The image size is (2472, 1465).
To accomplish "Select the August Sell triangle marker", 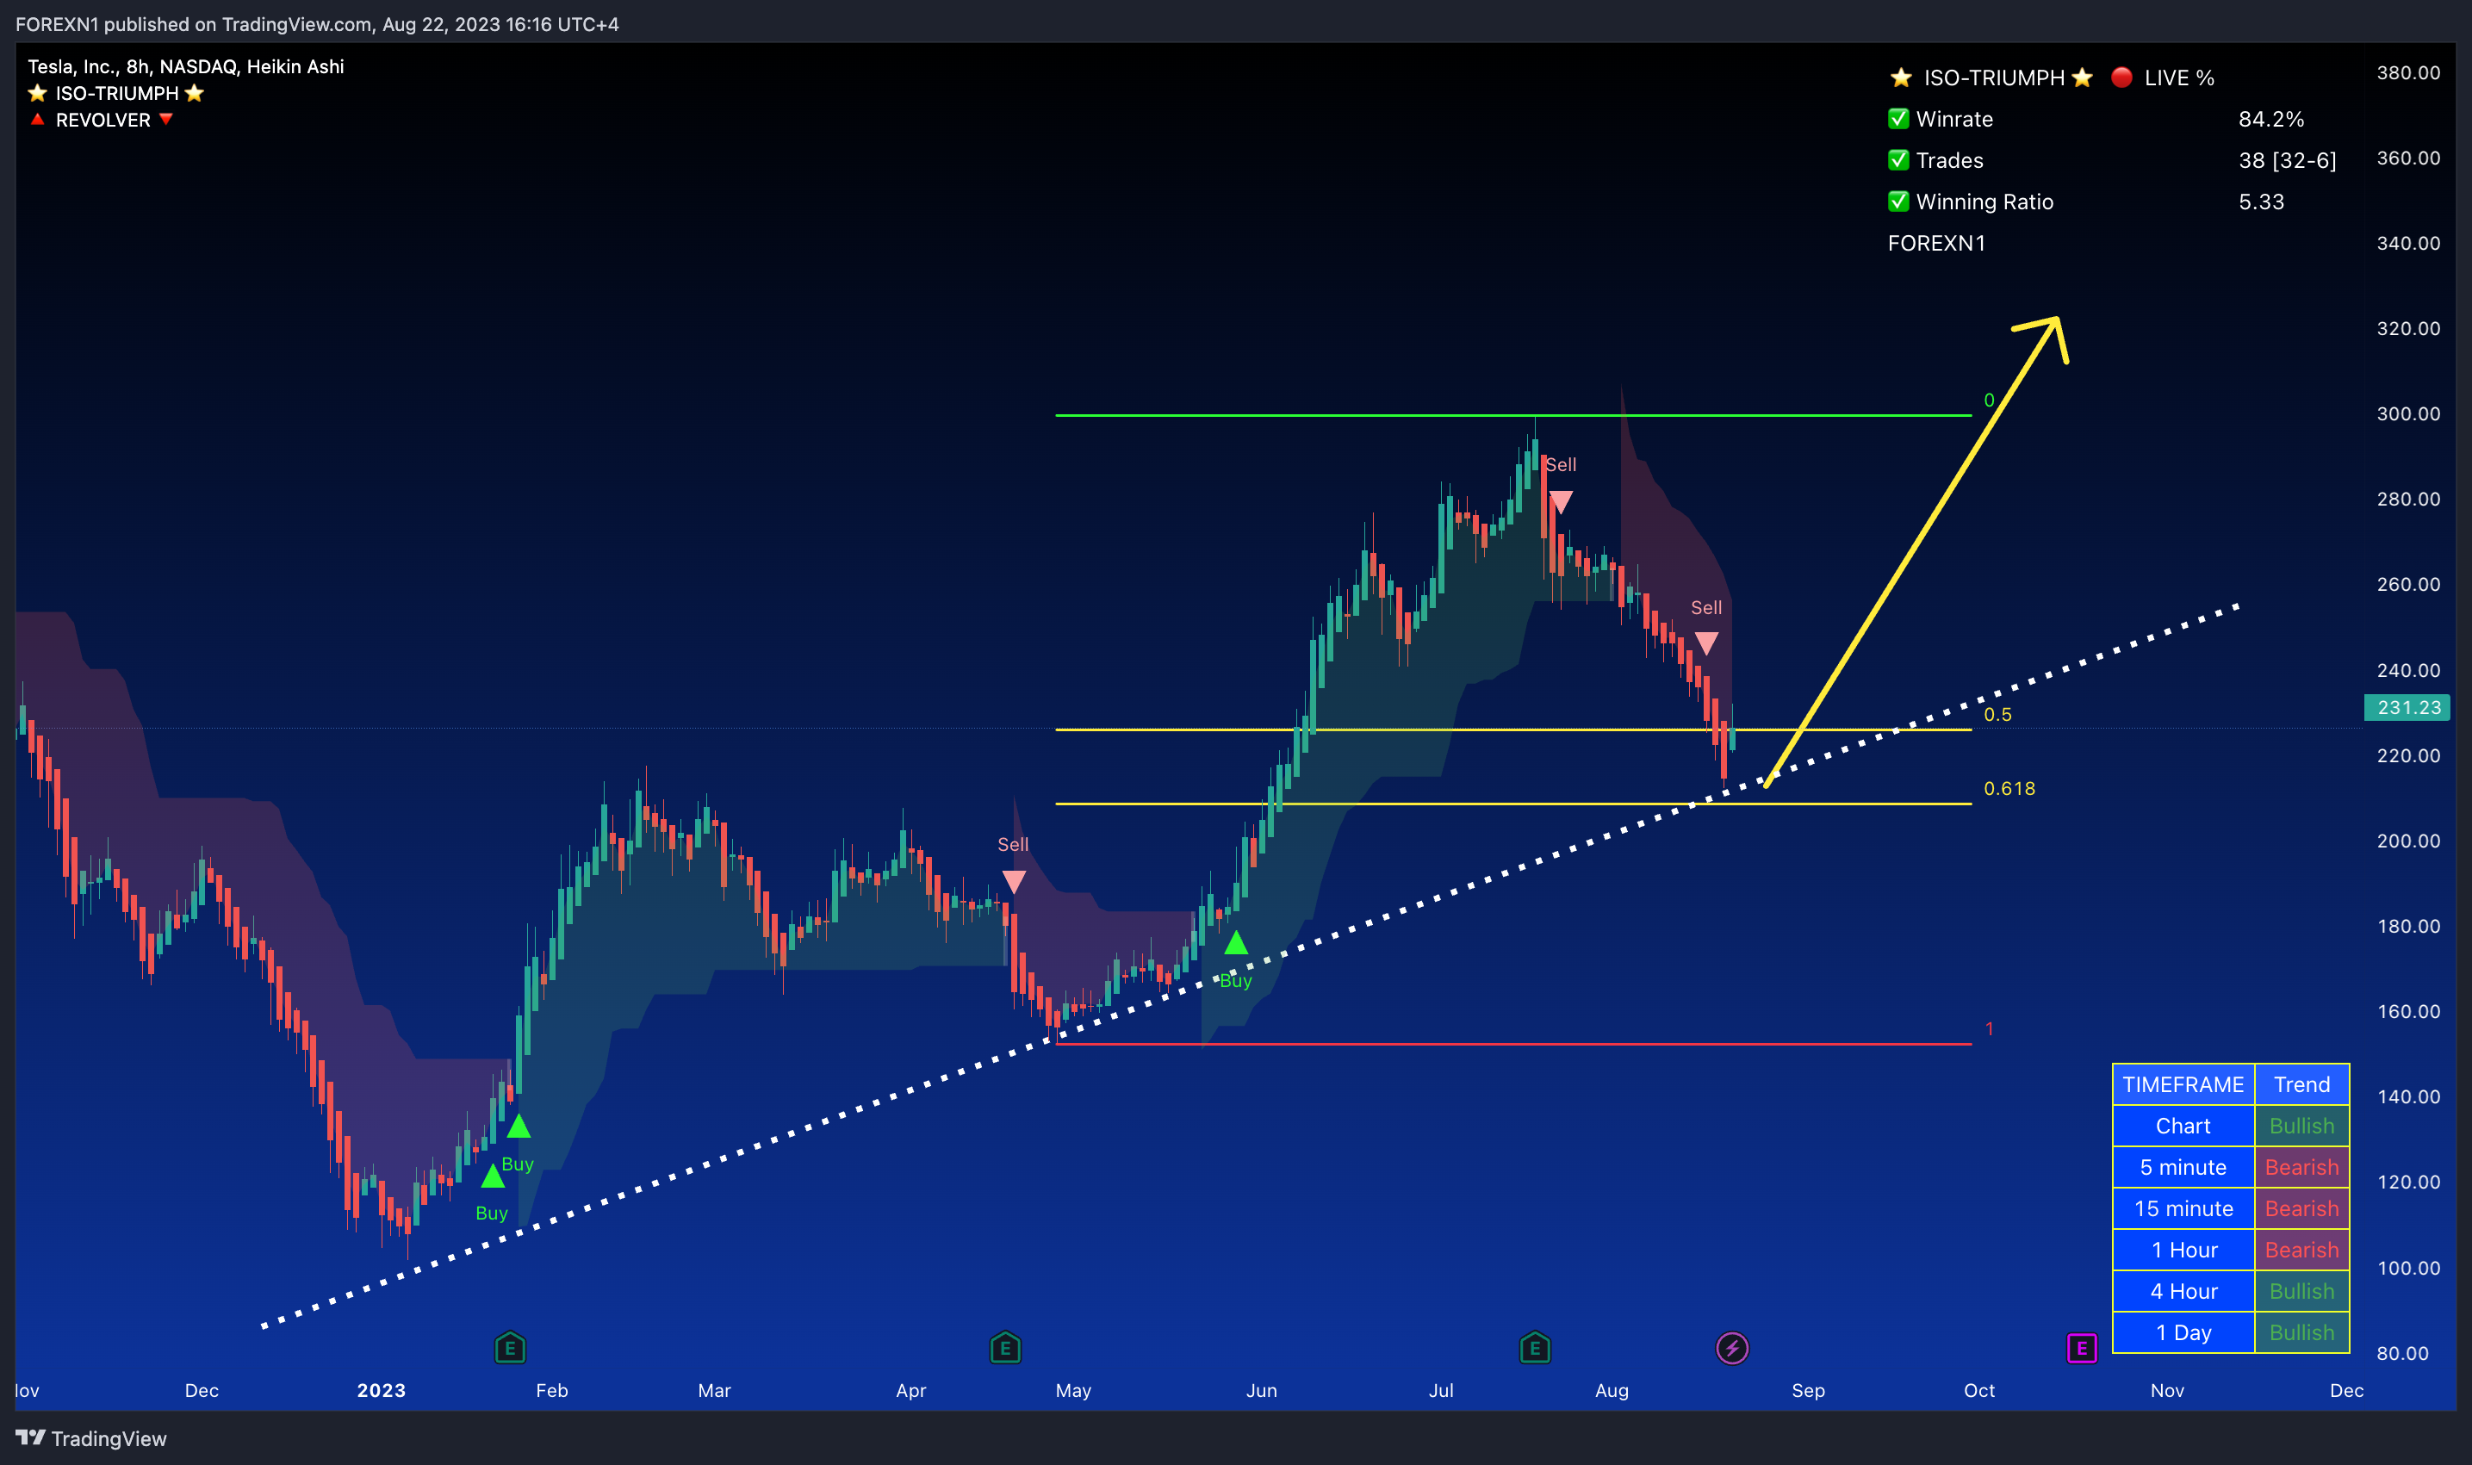I will pyautogui.click(x=1706, y=643).
